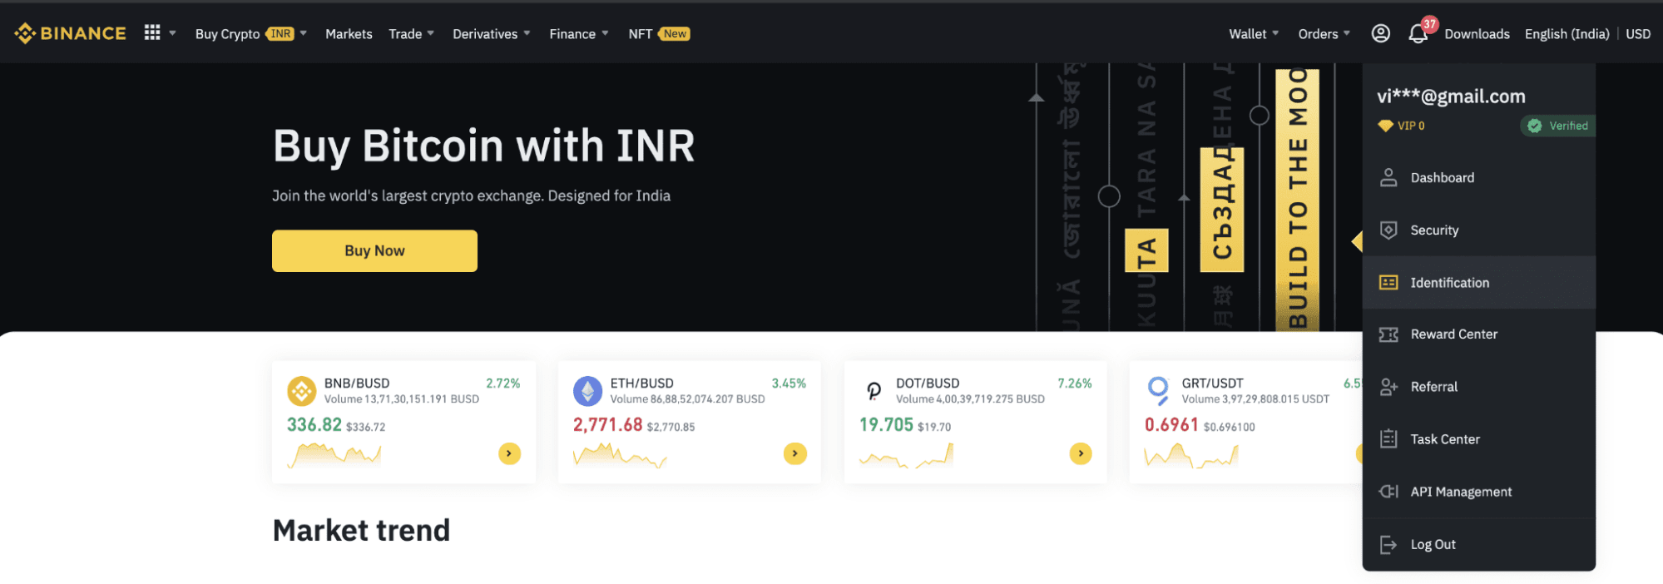This screenshot has height=584, width=1663.
Task: Click the 2,771.68 ETH price
Action: click(x=607, y=424)
